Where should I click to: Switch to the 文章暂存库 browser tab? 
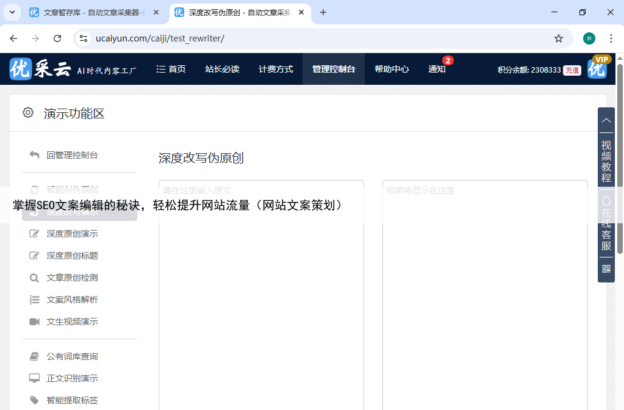click(x=91, y=12)
